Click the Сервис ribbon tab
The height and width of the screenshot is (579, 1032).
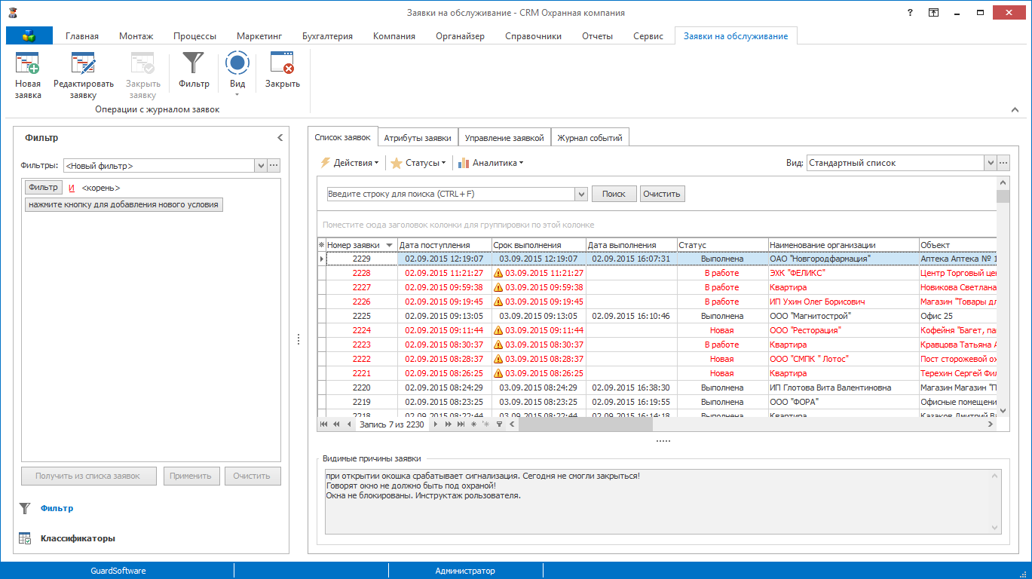648,36
